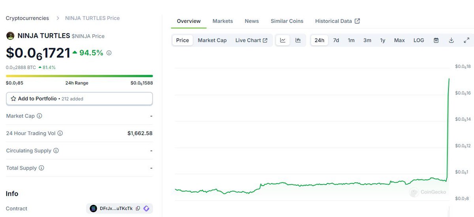Click the download chart icon
The image size is (474, 217).
(x=451, y=40)
